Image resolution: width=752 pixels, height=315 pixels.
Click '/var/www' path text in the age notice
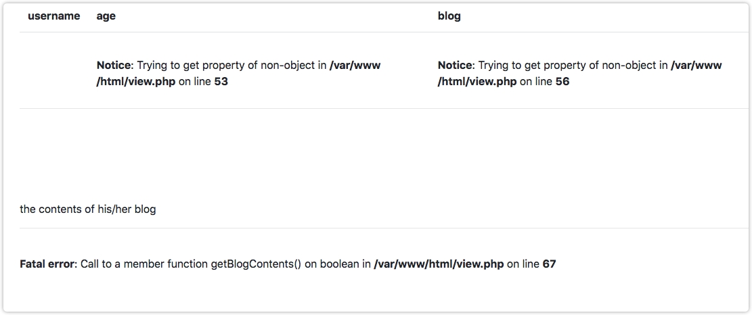[355, 66]
